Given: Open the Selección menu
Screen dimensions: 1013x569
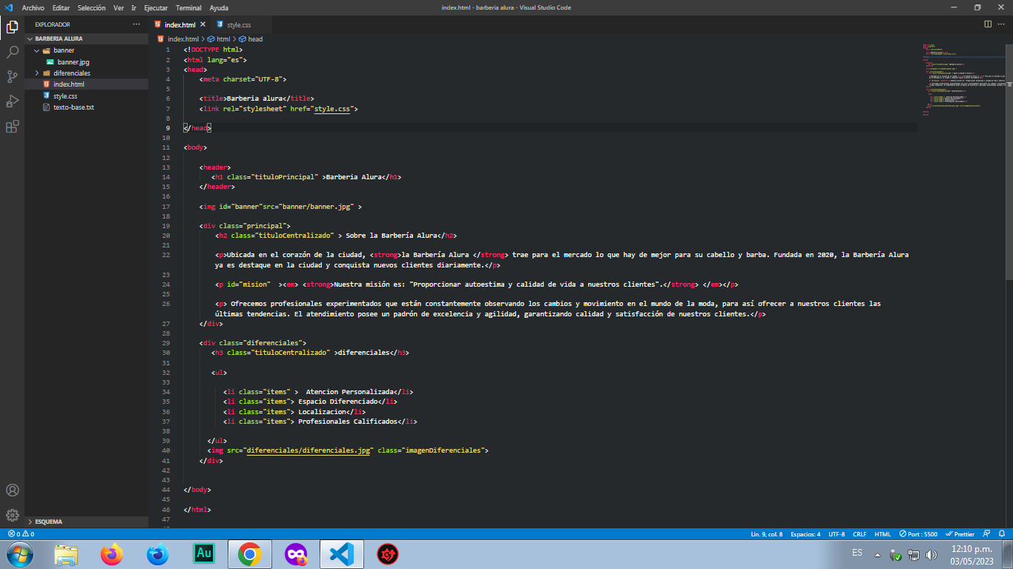Looking at the screenshot, I should [92, 7].
